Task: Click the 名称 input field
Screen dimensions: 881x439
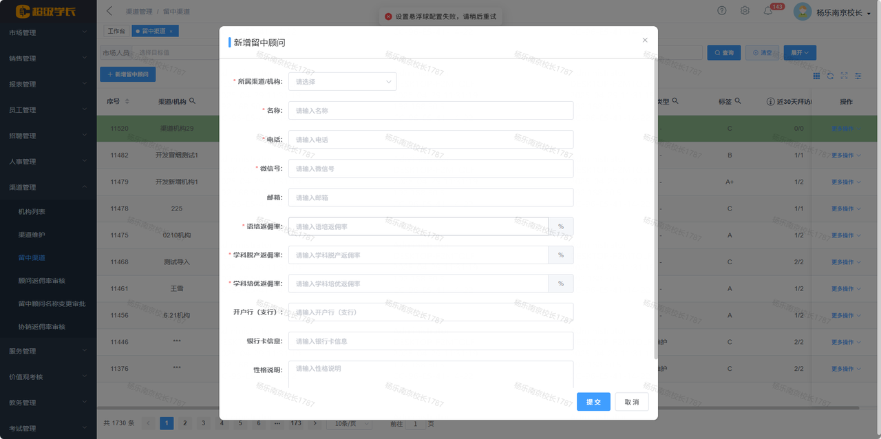Action: (x=430, y=111)
